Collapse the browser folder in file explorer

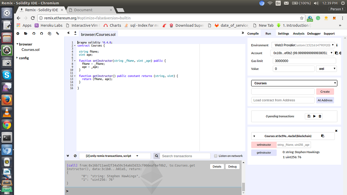(18, 44)
